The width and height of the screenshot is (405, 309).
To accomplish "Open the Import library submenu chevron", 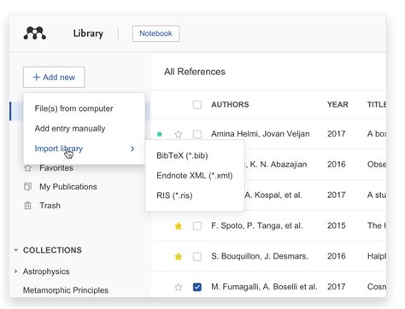I will click(x=132, y=149).
